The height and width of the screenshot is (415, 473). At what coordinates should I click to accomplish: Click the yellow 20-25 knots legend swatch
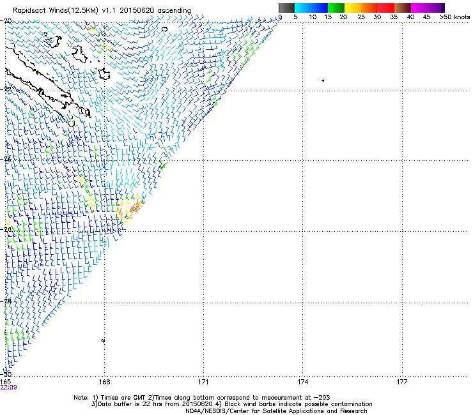click(353, 8)
